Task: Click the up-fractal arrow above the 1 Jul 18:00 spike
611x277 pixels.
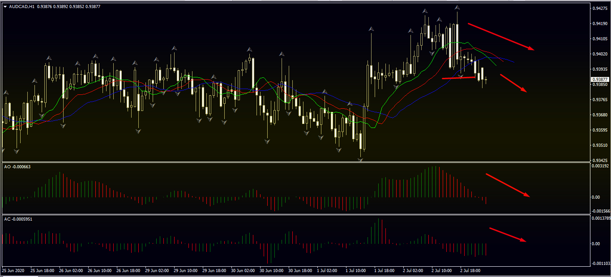Action: [371, 29]
